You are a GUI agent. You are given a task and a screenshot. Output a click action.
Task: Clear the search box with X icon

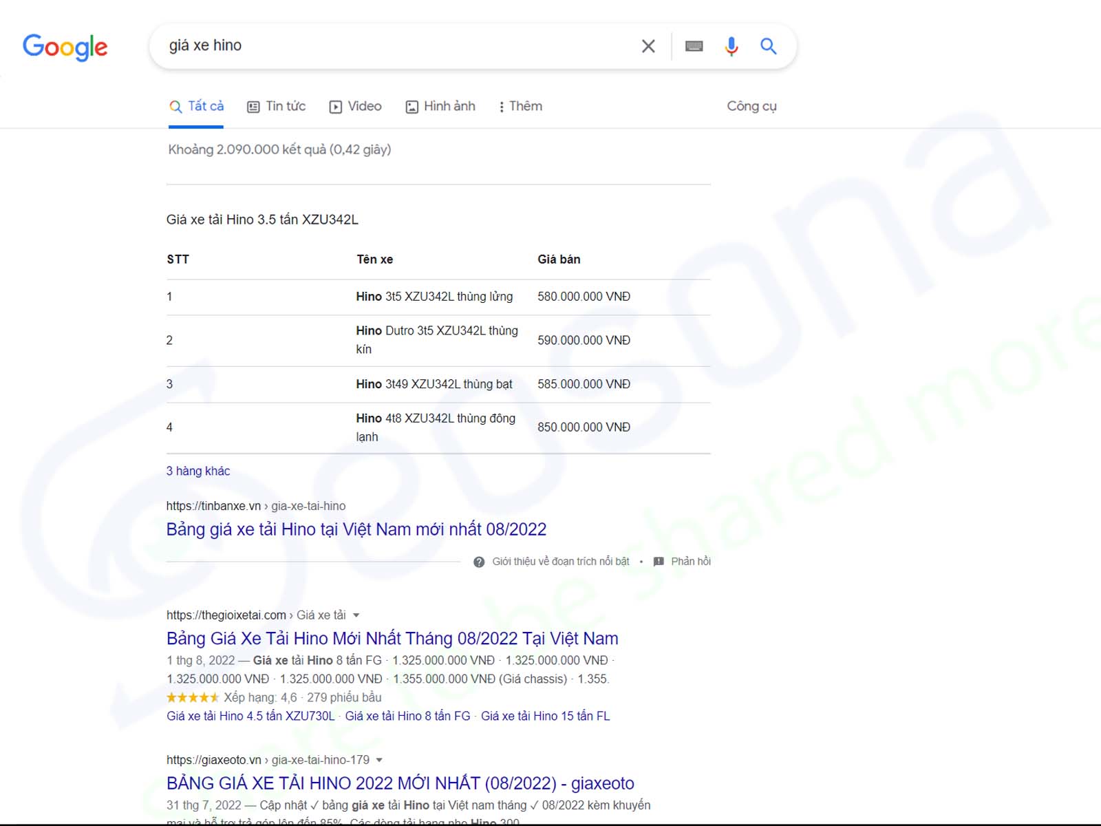pyautogui.click(x=648, y=46)
